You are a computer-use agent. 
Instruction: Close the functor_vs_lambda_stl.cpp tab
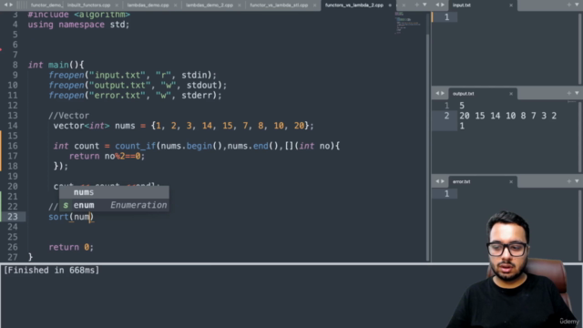click(x=314, y=5)
